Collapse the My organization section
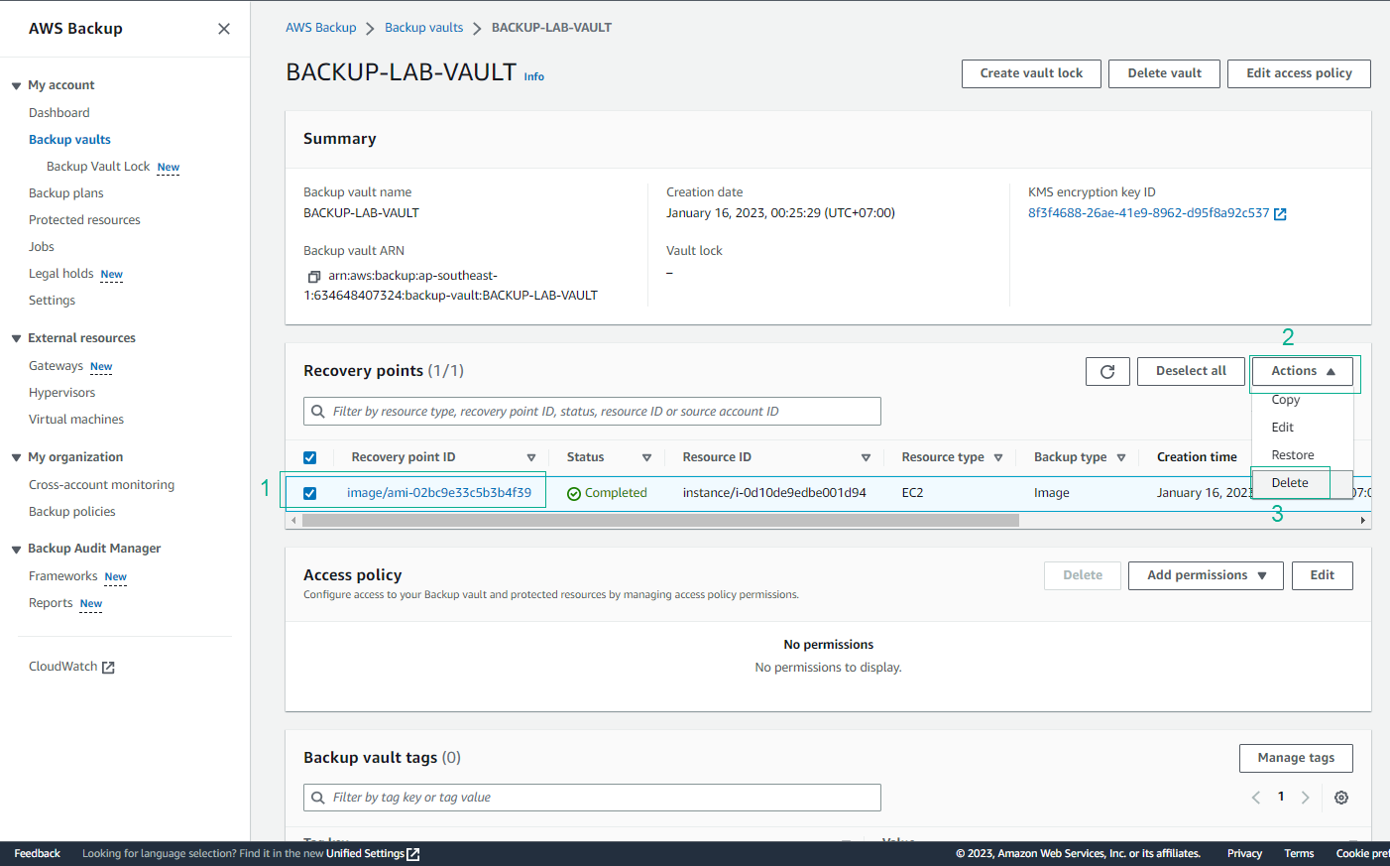The width and height of the screenshot is (1390, 866). (17, 458)
